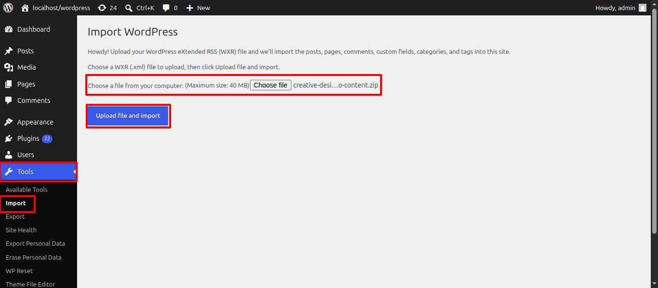Click the Users person icon
658x288 pixels.
(x=9, y=155)
